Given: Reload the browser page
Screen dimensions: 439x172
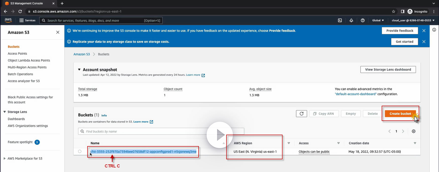Looking at the screenshot, I should (x=20, y=11).
